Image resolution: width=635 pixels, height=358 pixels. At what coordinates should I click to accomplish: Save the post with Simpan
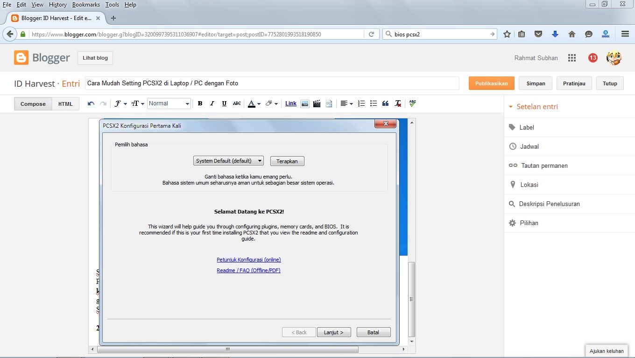(536, 83)
